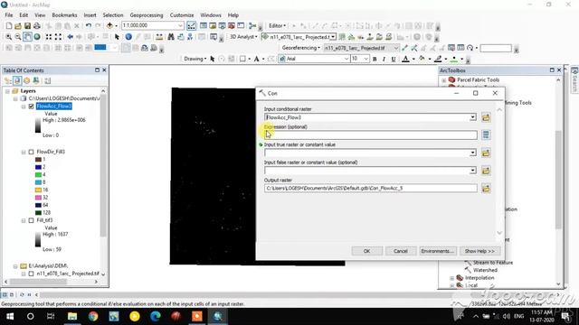Viewport: 579px width, 325px height.
Task: Collapse the Layers data frame
Action: [7, 91]
